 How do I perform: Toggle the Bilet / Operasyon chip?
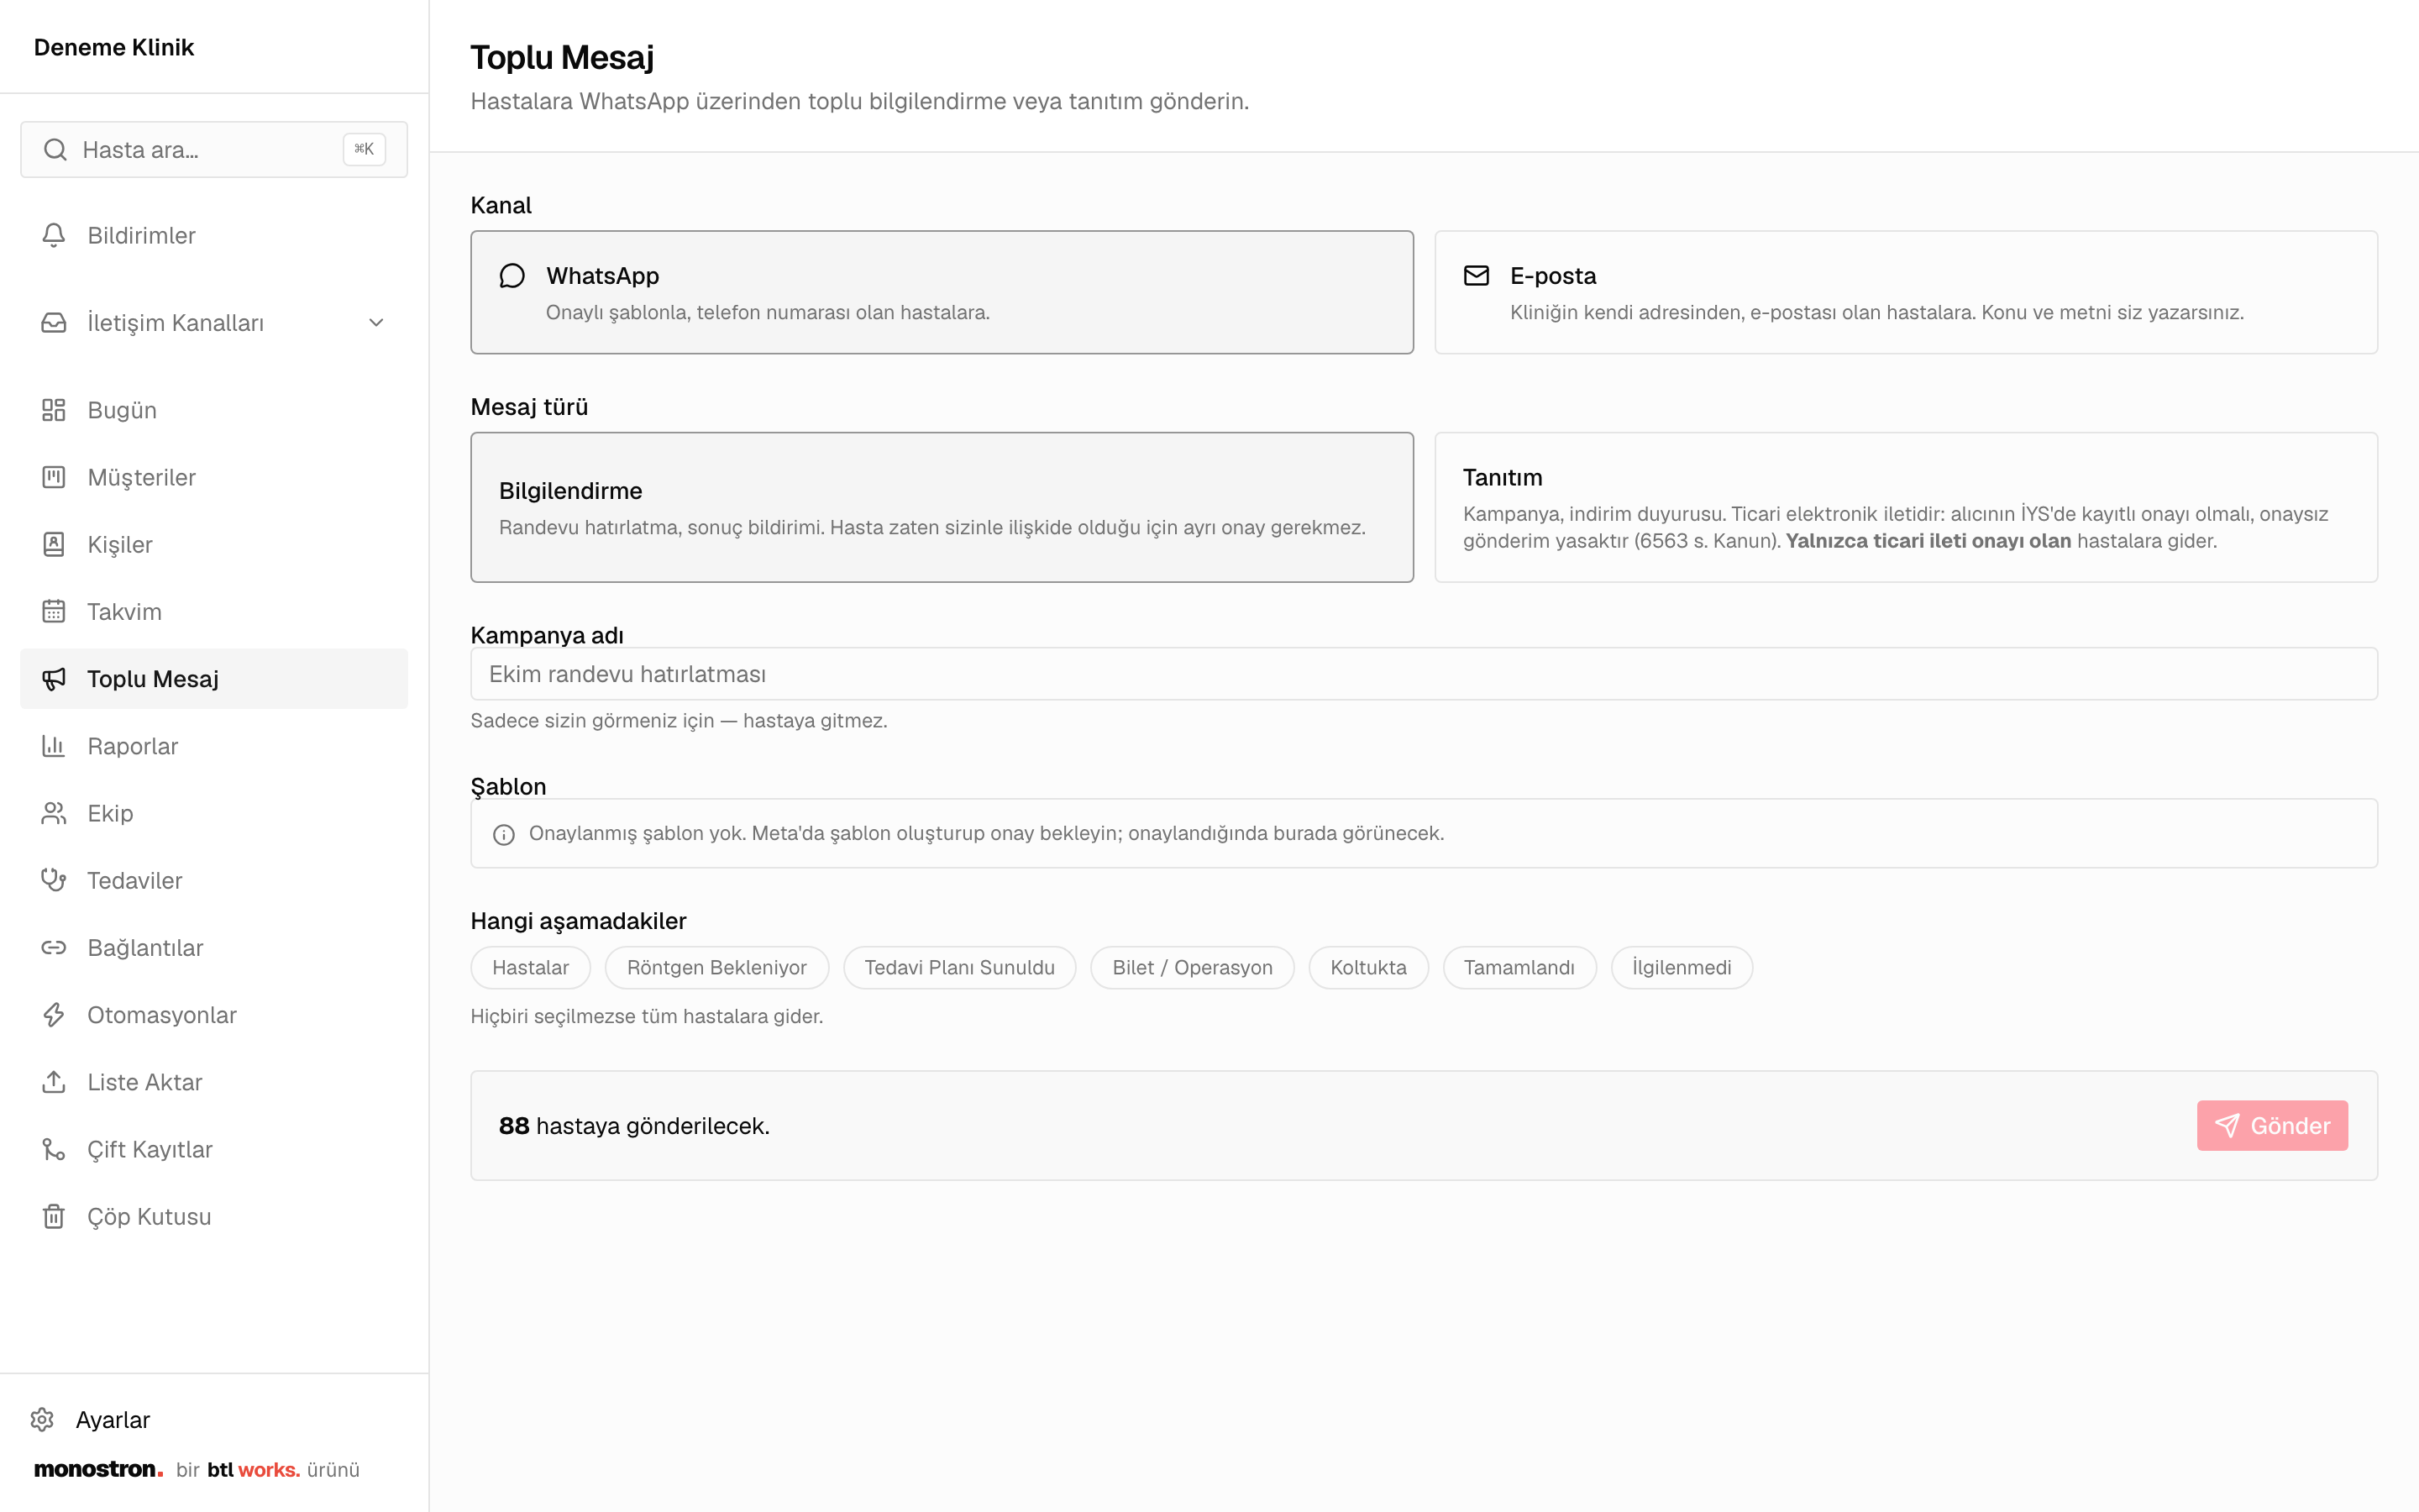tap(1193, 967)
